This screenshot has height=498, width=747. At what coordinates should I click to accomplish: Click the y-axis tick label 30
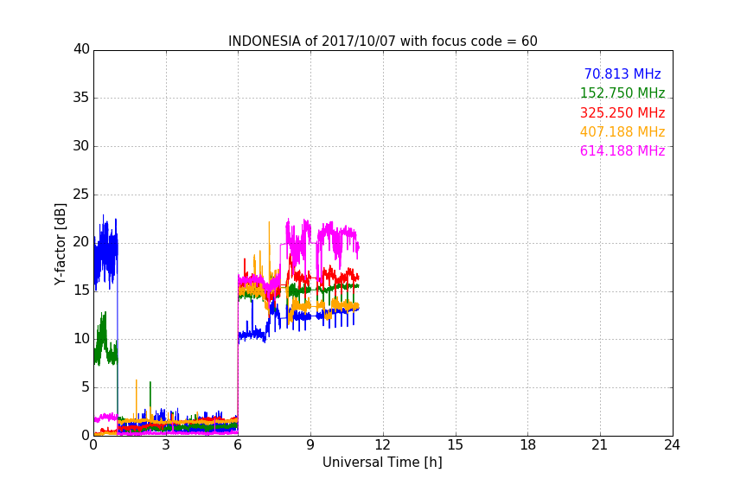coord(81,146)
